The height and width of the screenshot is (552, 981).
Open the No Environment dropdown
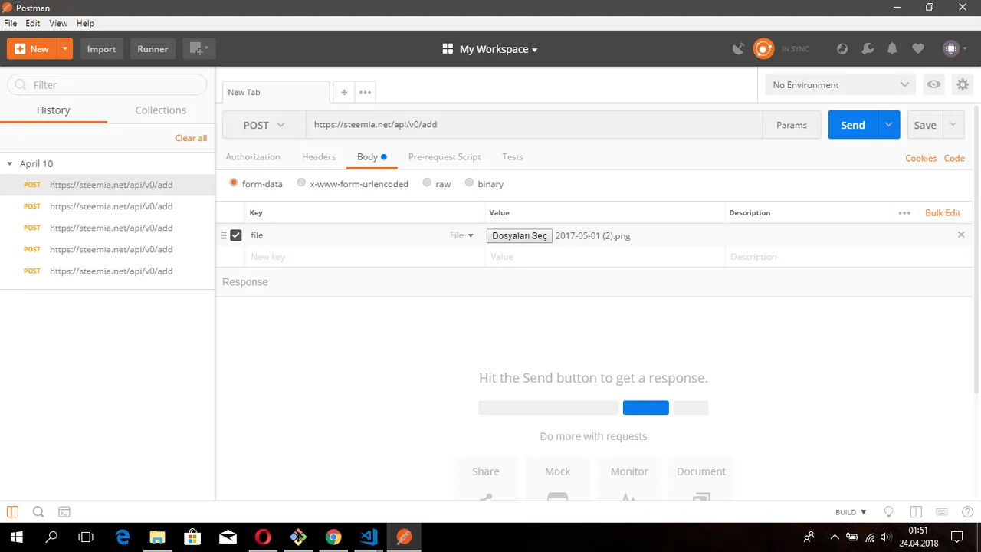(839, 85)
